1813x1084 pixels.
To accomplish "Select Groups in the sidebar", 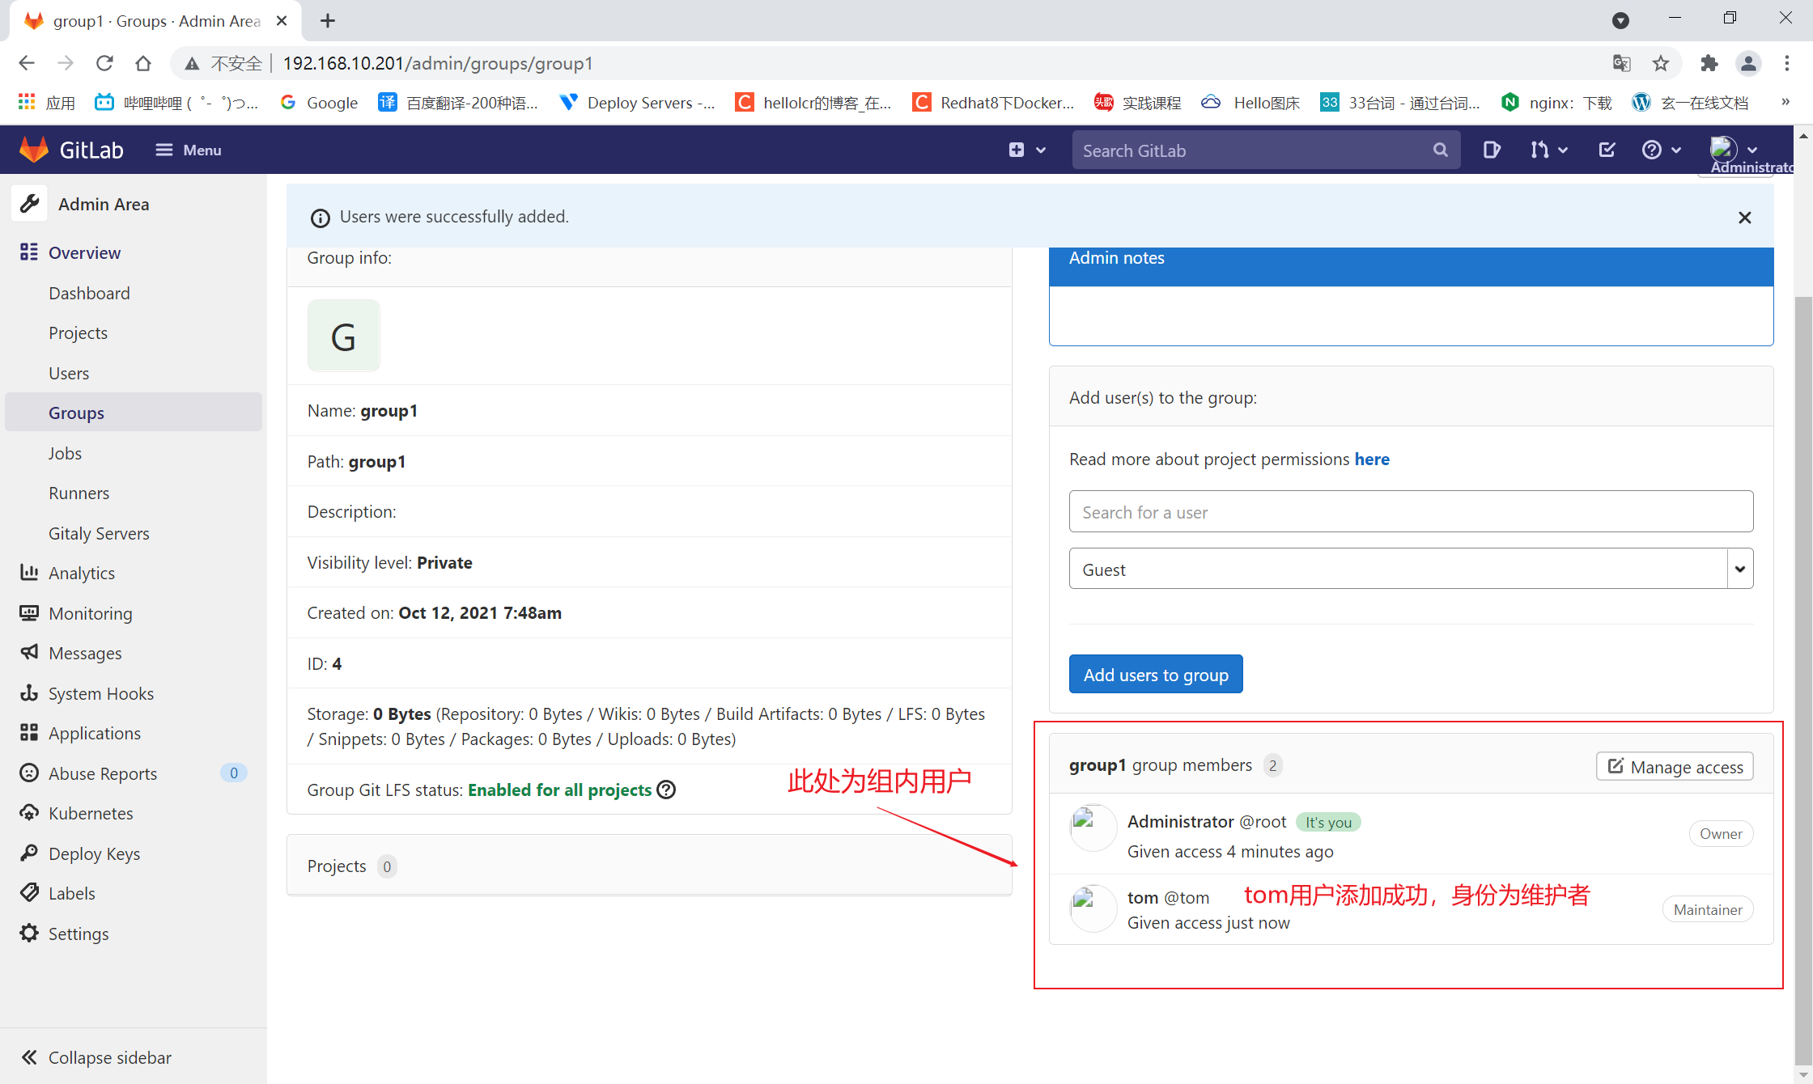I will [x=76, y=413].
